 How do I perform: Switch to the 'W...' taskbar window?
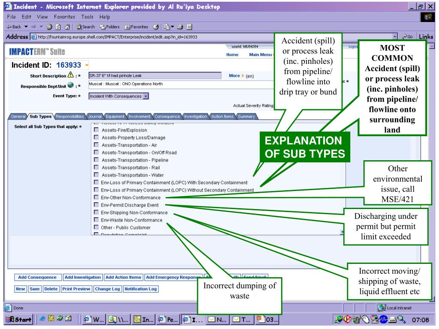(x=94, y=319)
